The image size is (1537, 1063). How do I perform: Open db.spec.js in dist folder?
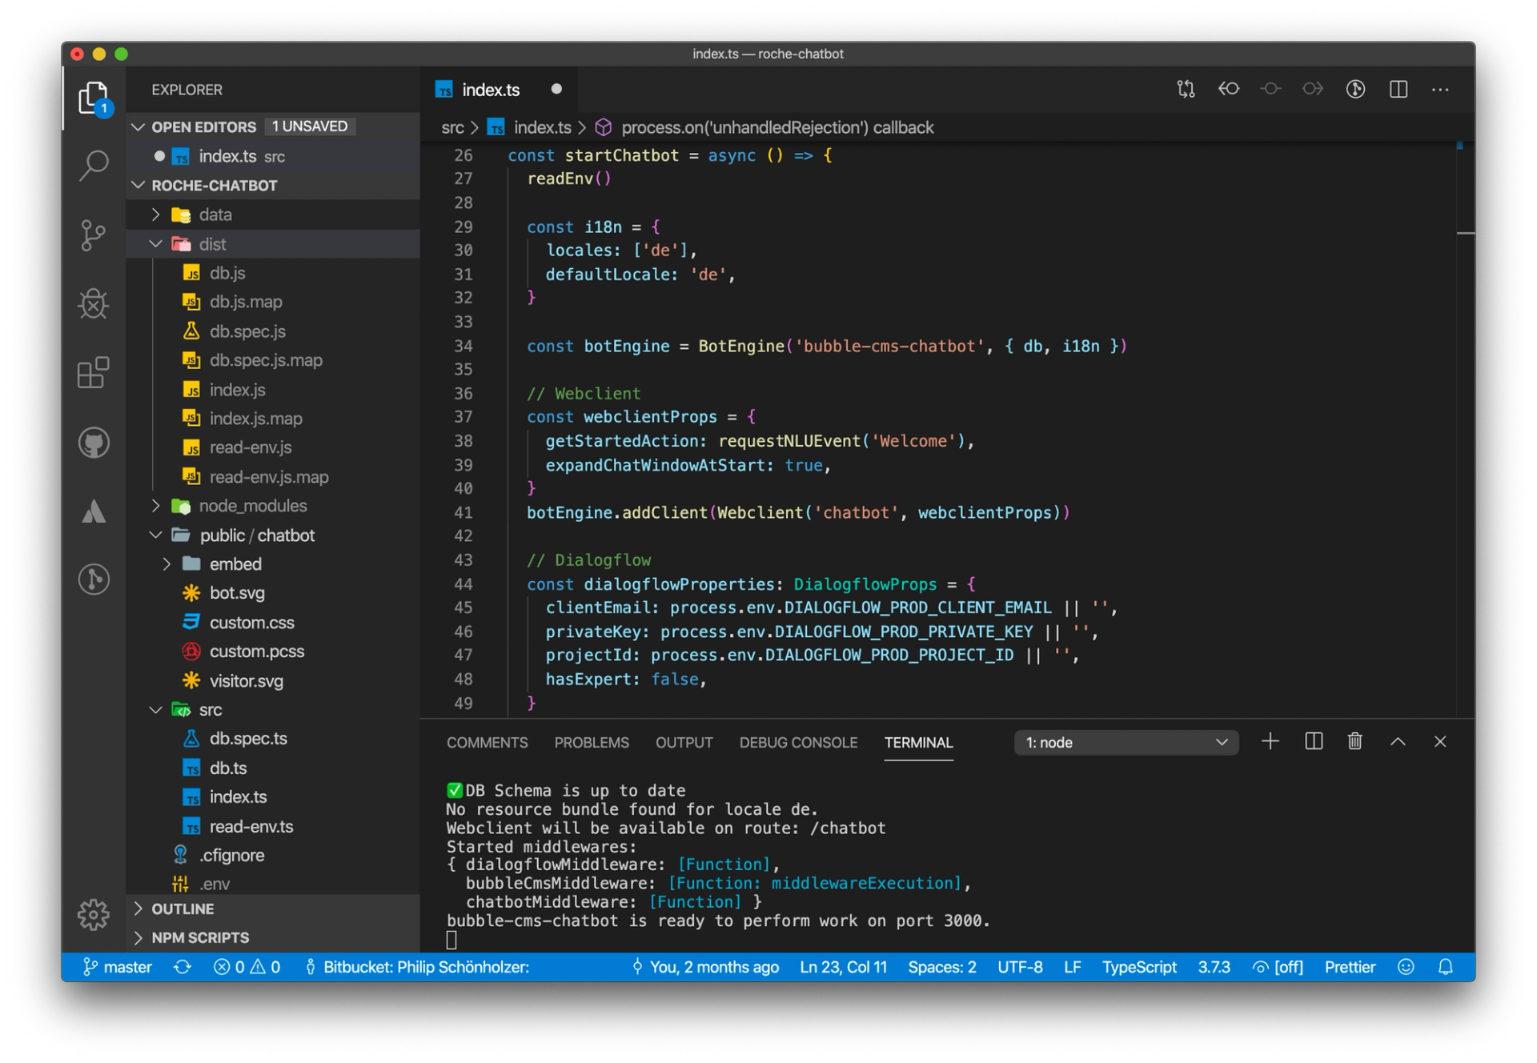coord(272,331)
